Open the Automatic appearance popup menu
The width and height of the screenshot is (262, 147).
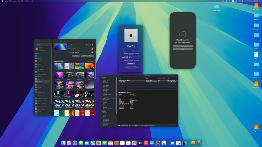point(90,45)
